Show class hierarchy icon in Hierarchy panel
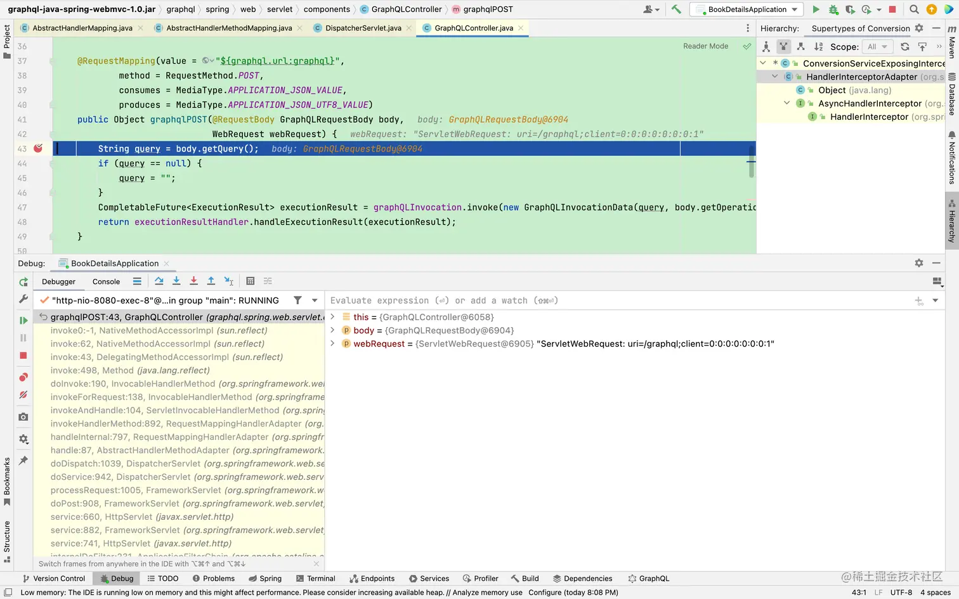 (766, 46)
